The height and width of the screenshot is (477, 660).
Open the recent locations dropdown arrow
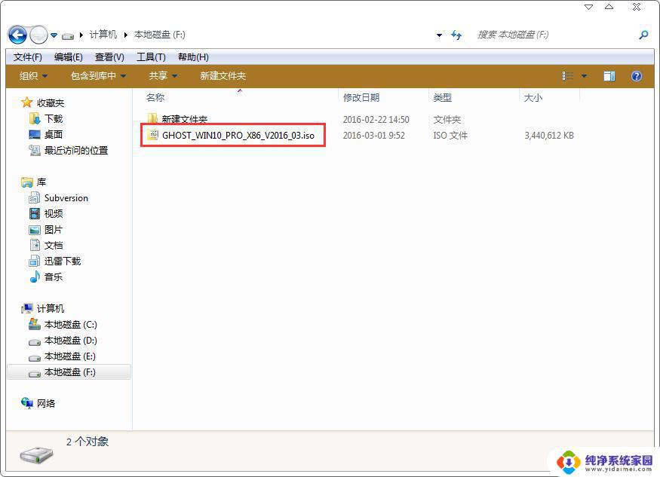[54, 35]
